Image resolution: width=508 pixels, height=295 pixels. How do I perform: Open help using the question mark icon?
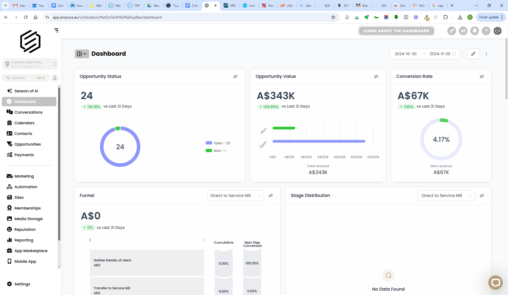point(486,31)
